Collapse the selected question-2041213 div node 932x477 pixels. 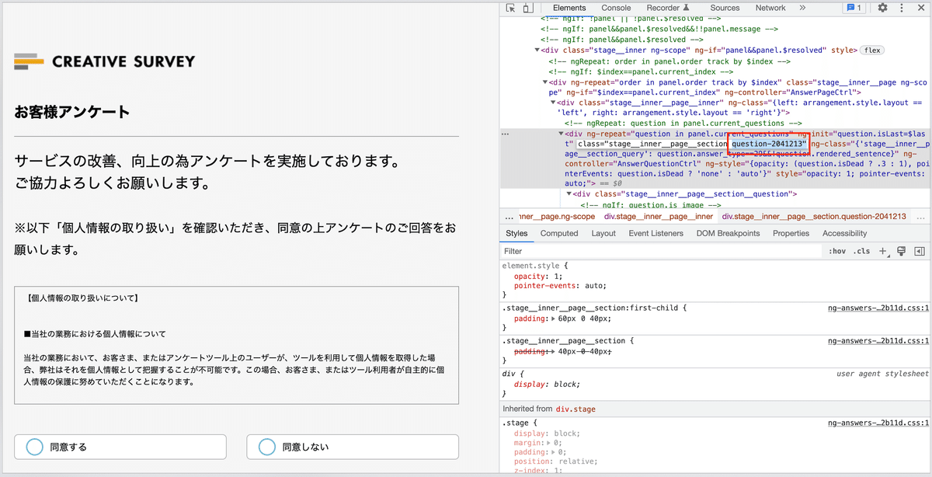(x=561, y=134)
